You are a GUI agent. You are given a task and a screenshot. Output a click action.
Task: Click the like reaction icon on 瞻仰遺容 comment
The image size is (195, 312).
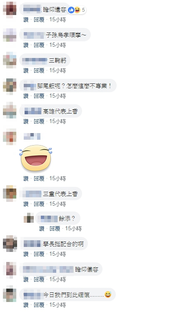(x=71, y=10)
